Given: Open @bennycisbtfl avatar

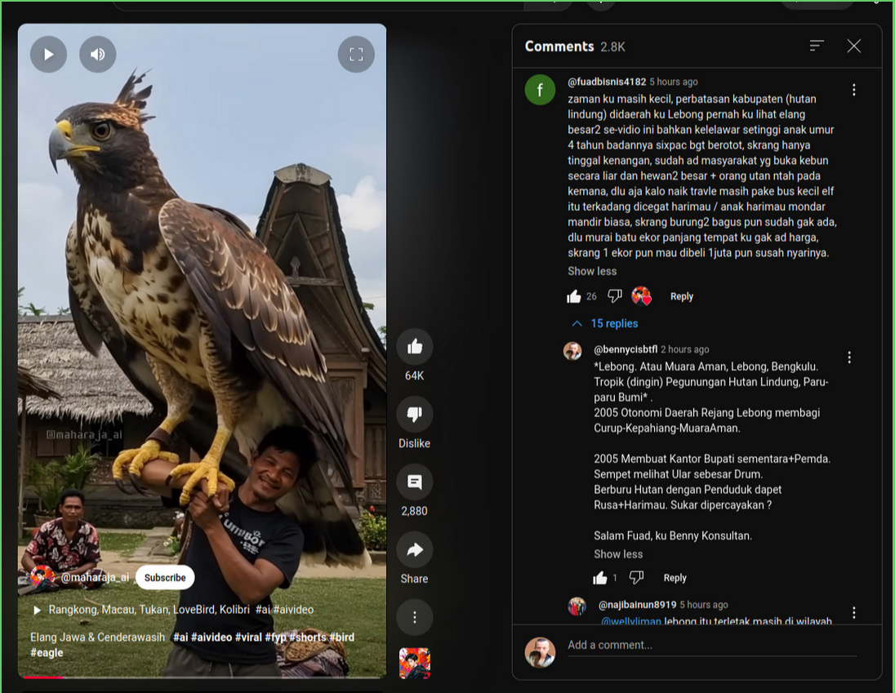Looking at the screenshot, I should pos(572,351).
